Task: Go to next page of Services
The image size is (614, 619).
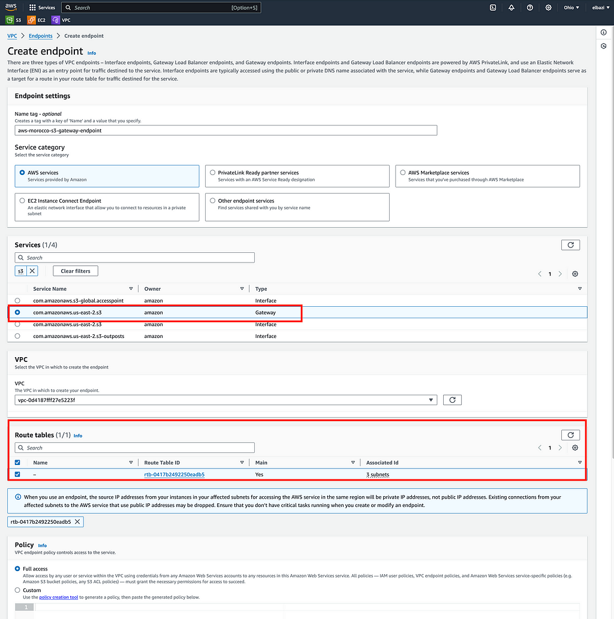Action: coord(560,274)
